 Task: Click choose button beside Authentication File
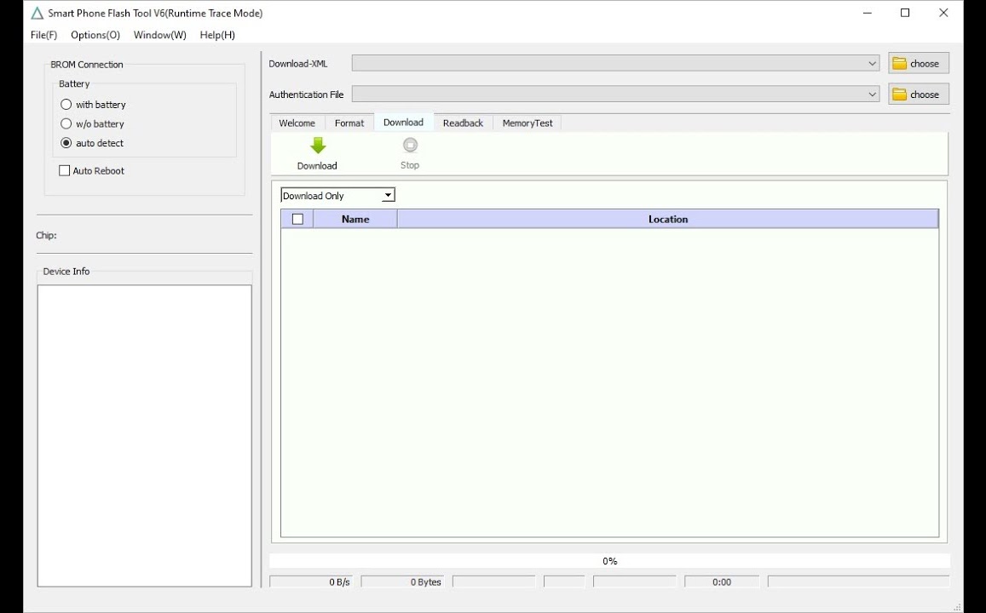coord(918,95)
